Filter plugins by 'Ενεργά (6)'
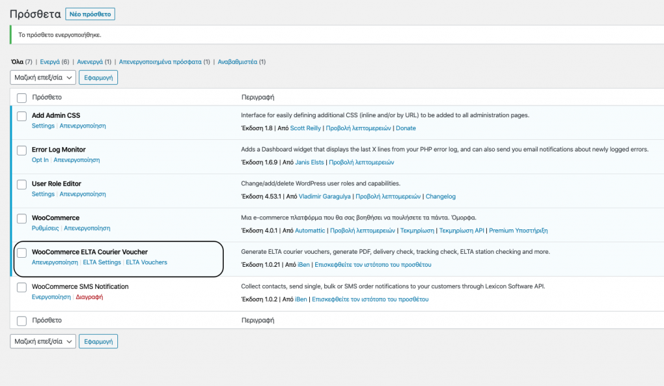This screenshot has height=386, width=664. [x=54, y=62]
